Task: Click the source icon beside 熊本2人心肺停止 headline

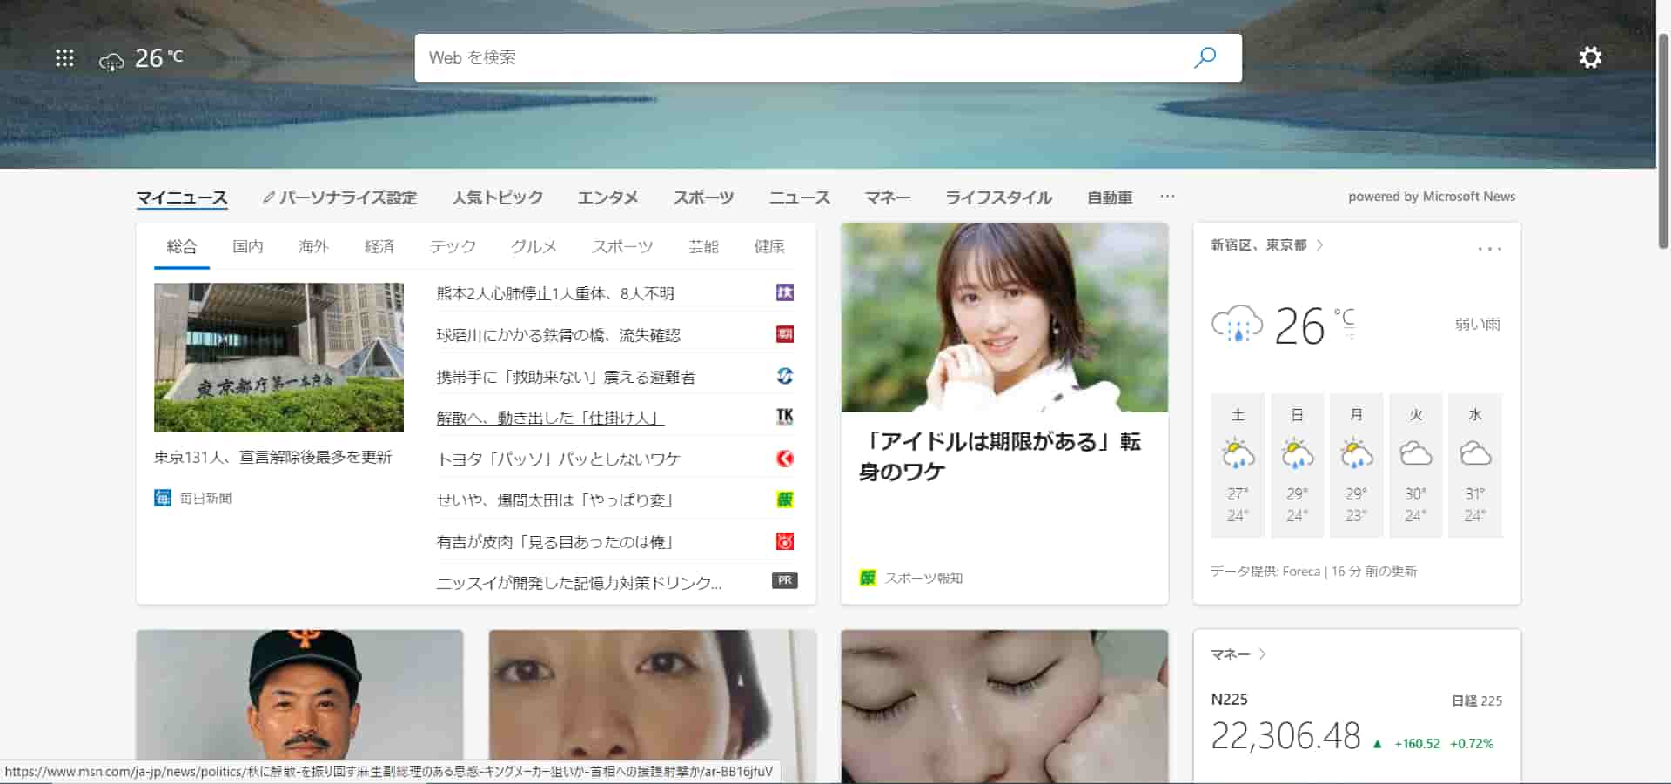Action: point(785,292)
